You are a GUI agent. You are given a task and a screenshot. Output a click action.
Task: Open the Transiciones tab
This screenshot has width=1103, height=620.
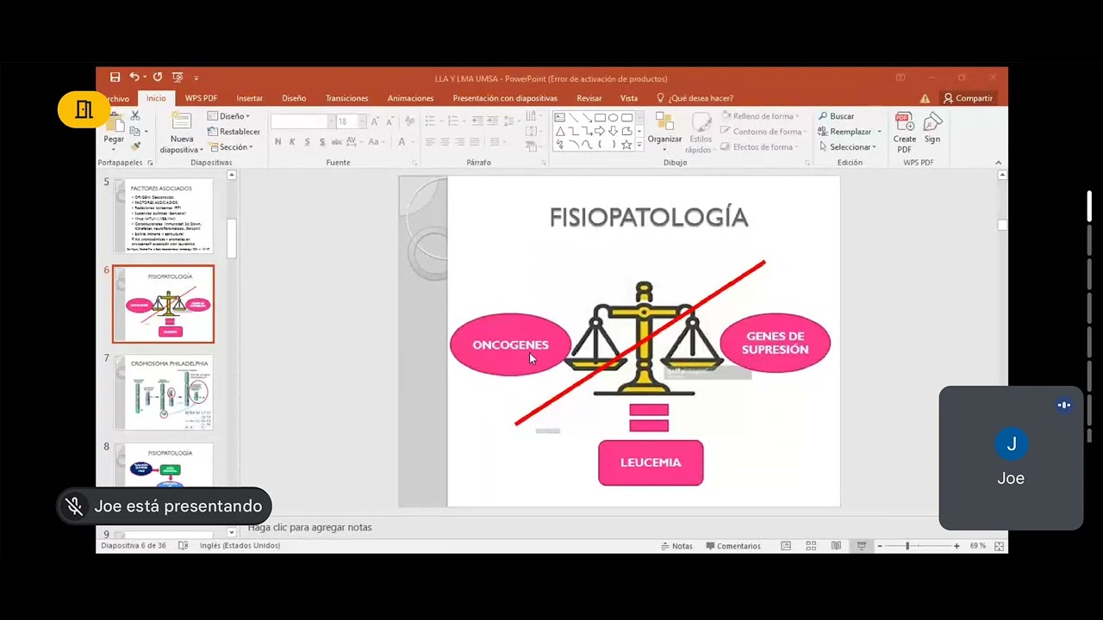[x=347, y=98]
